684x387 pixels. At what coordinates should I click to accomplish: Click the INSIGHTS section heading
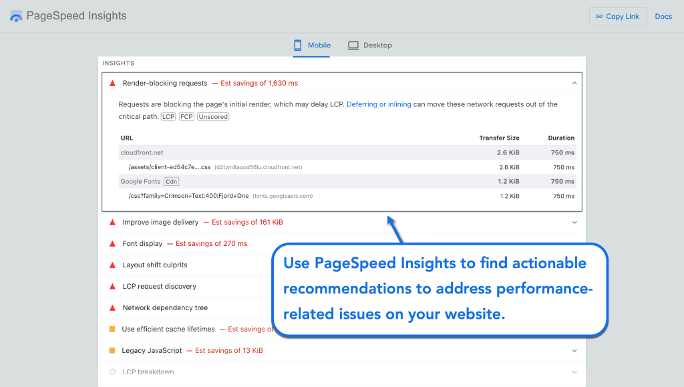point(118,63)
